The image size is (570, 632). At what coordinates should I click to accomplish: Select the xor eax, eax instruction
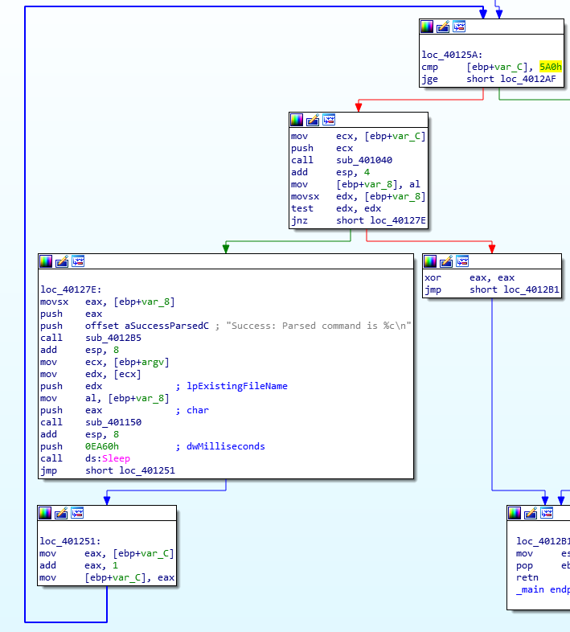click(x=470, y=277)
